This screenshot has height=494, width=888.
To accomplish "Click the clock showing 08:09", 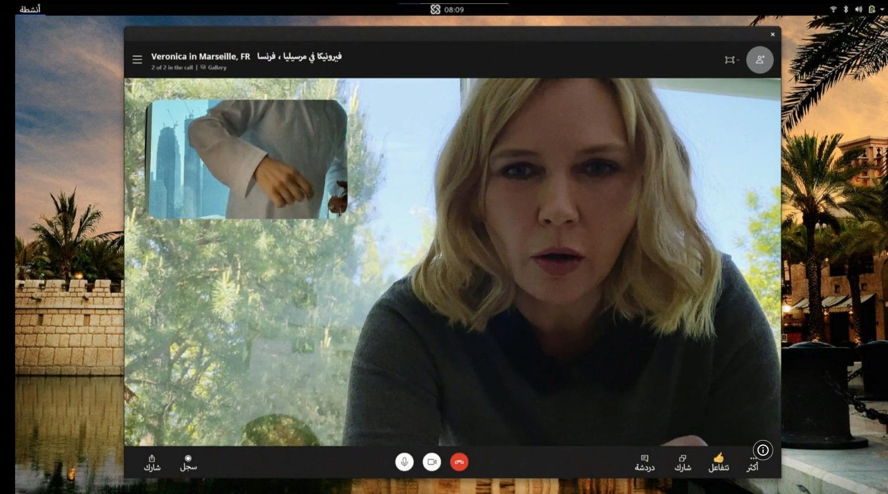I will (x=454, y=10).
